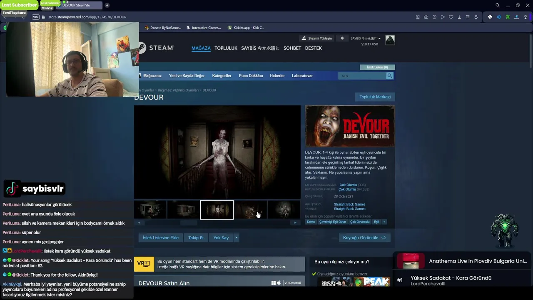The height and width of the screenshot is (300, 533).
Task: Click the blue sound waves extension icon
Action: (x=499, y=17)
